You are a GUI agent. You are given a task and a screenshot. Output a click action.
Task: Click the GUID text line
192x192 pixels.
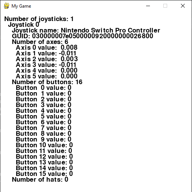(83, 36)
